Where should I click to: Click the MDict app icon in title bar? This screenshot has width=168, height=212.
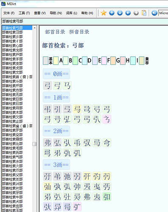pyautogui.click(x=3, y=4)
